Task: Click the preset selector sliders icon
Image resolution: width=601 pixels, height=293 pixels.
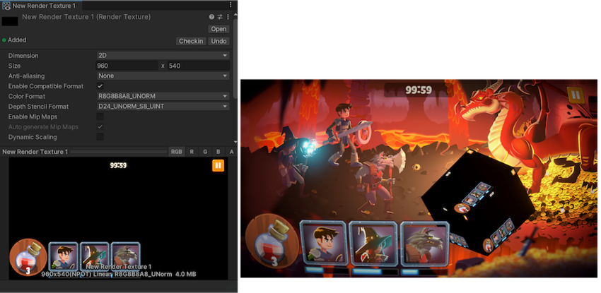Action: [219, 16]
